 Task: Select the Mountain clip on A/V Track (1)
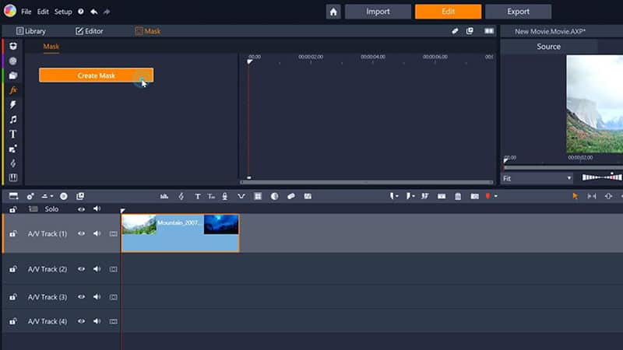(x=180, y=233)
